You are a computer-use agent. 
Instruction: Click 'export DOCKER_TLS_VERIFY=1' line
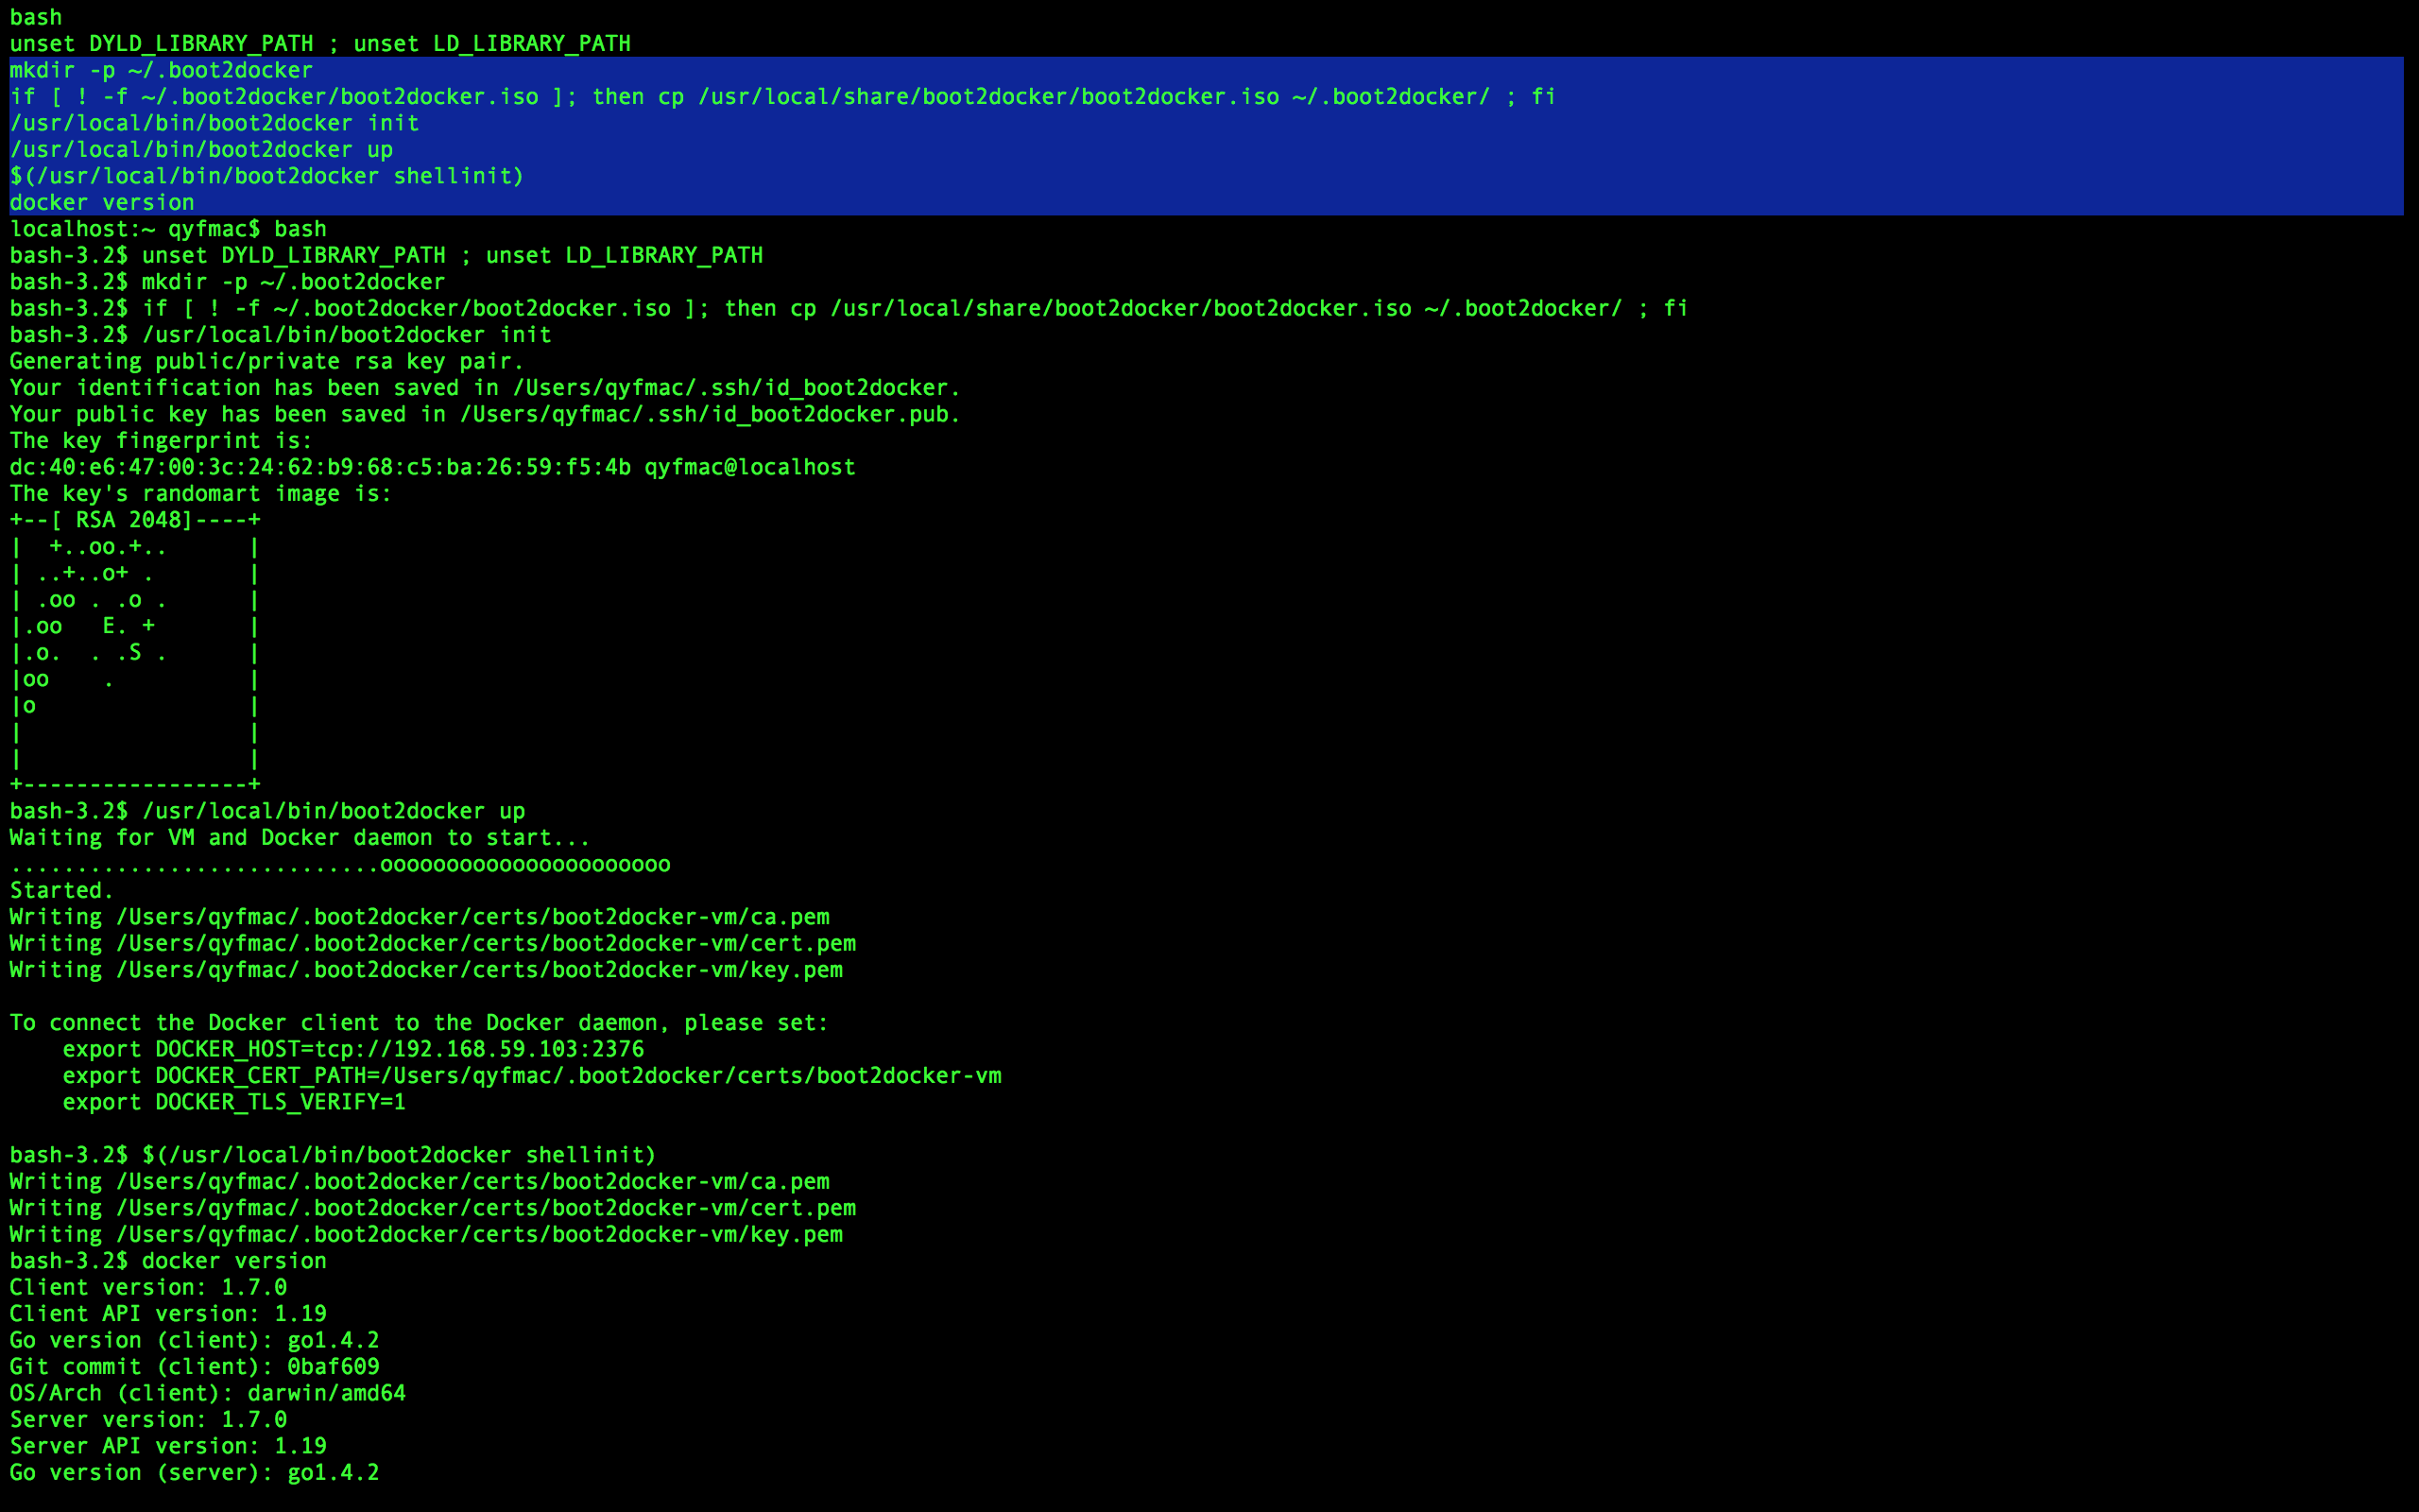(234, 1102)
